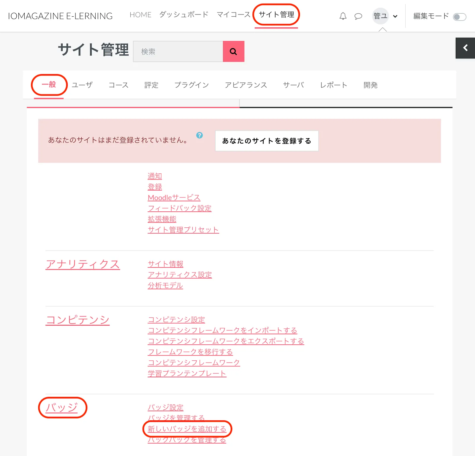
Task: Open the user menu dropdown arrow
Action: tap(395, 16)
